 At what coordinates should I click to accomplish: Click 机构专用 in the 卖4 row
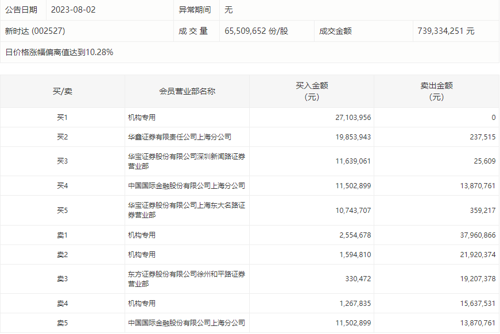[142, 303]
